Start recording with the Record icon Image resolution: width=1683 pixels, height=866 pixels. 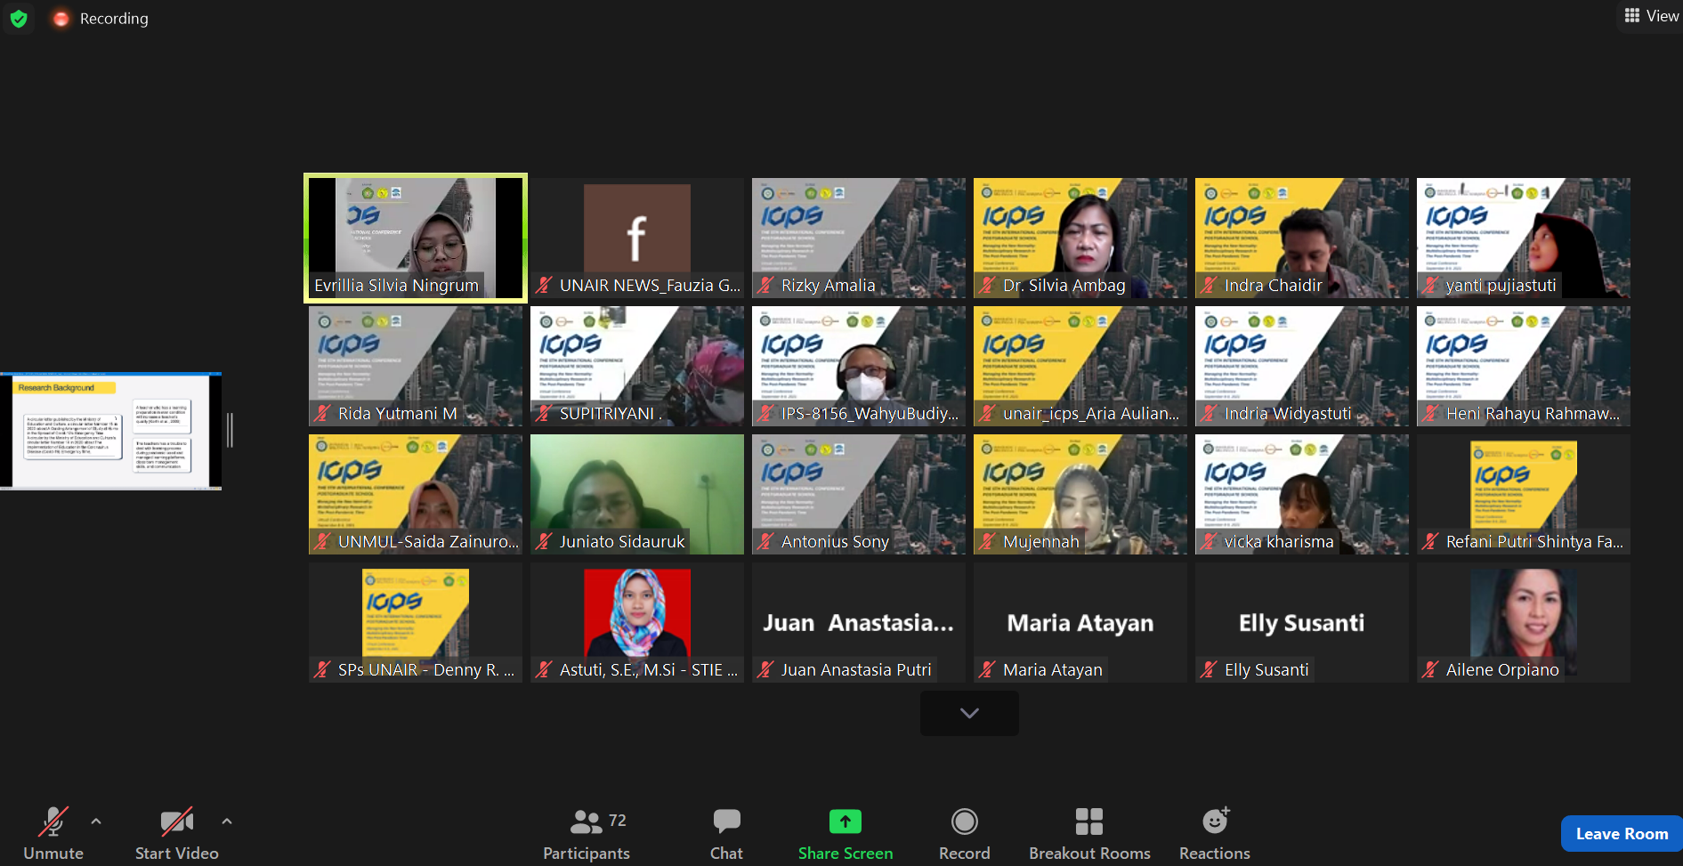pyautogui.click(x=964, y=821)
